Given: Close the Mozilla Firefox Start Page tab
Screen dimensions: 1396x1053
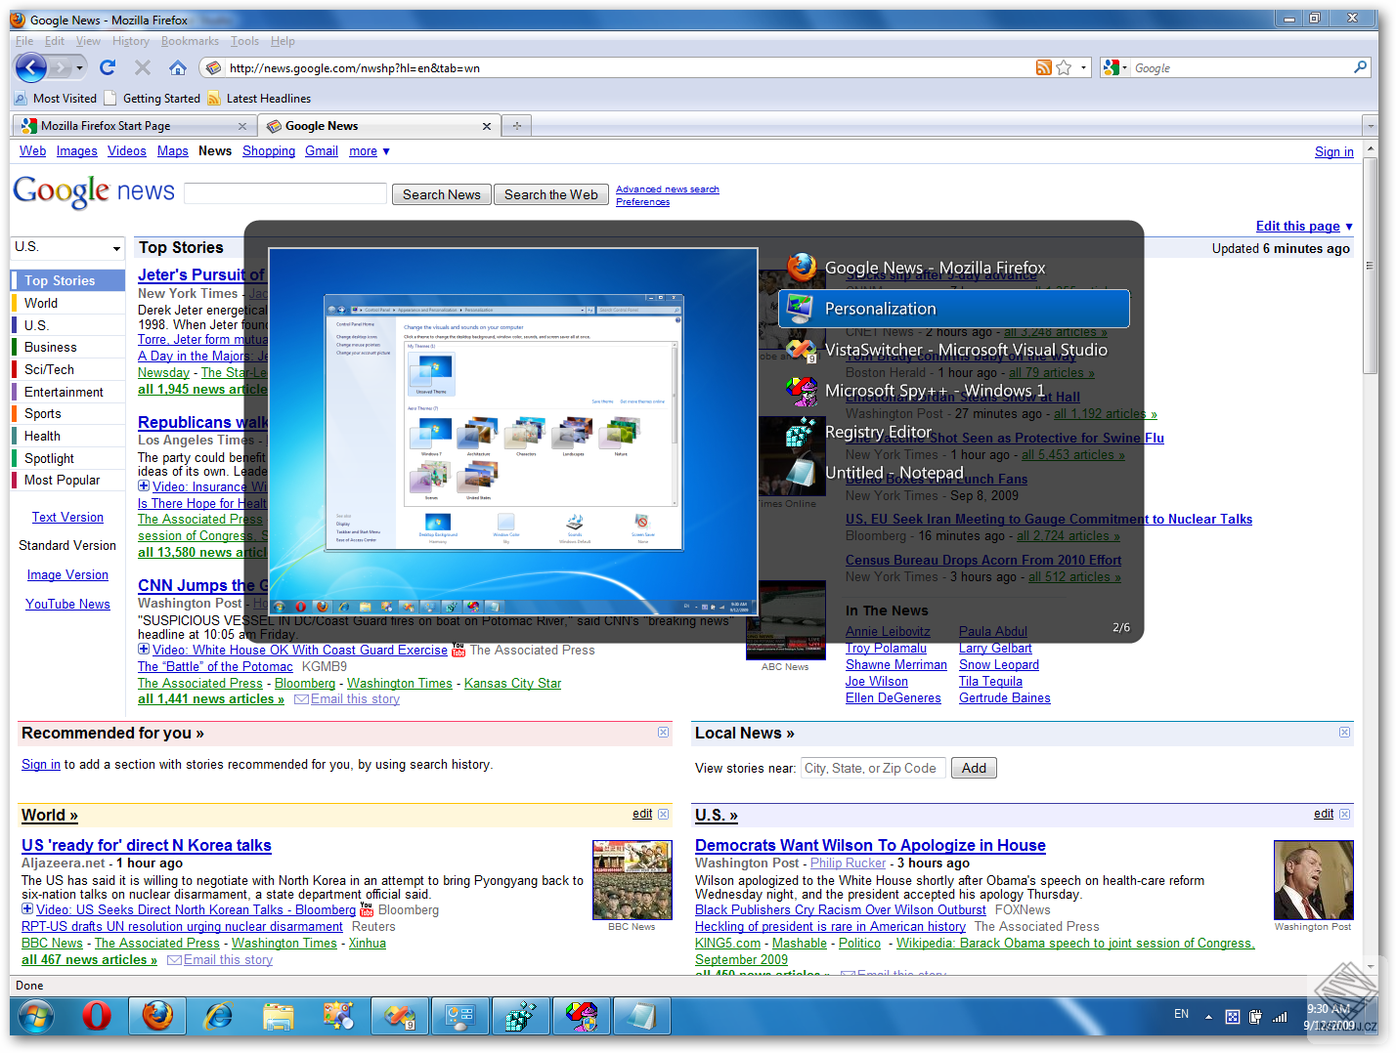Looking at the screenshot, I should [x=242, y=126].
